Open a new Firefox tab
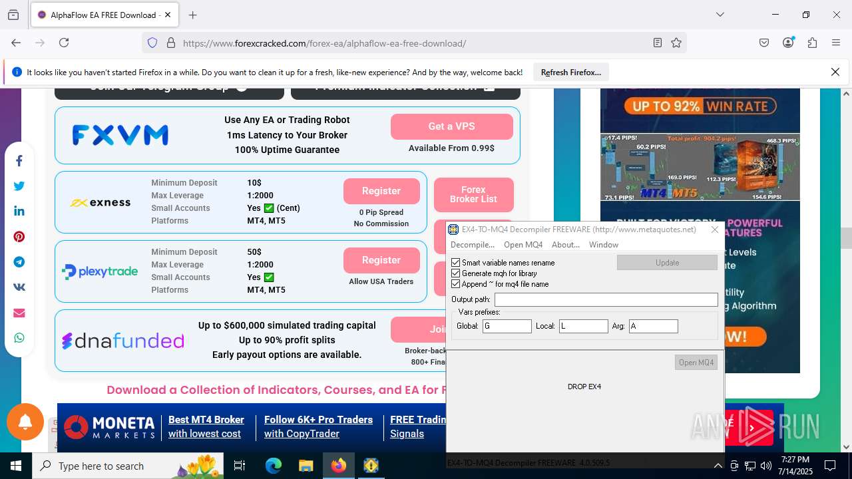Image resolution: width=852 pixels, height=479 pixels. coord(192,15)
